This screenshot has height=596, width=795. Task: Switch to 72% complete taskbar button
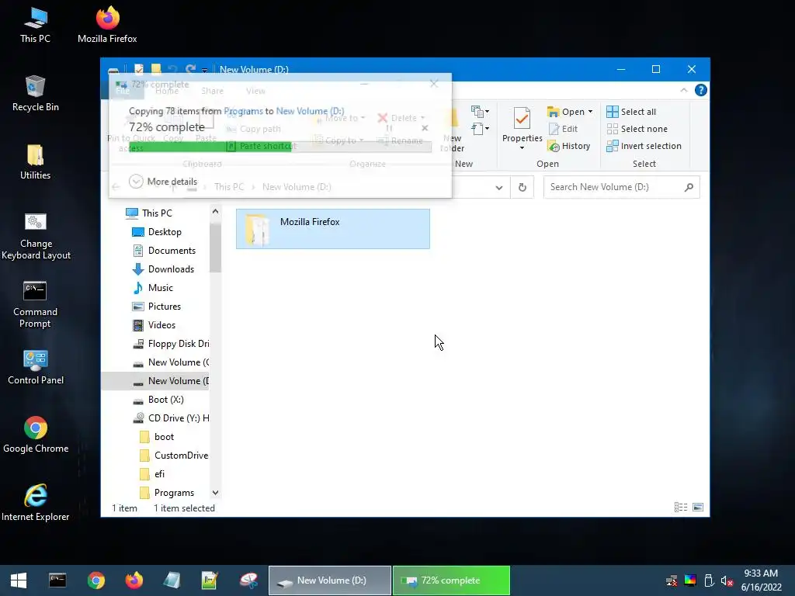point(451,580)
